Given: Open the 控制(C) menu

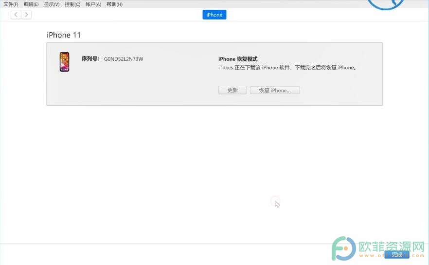Looking at the screenshot, I should (72, 4).
